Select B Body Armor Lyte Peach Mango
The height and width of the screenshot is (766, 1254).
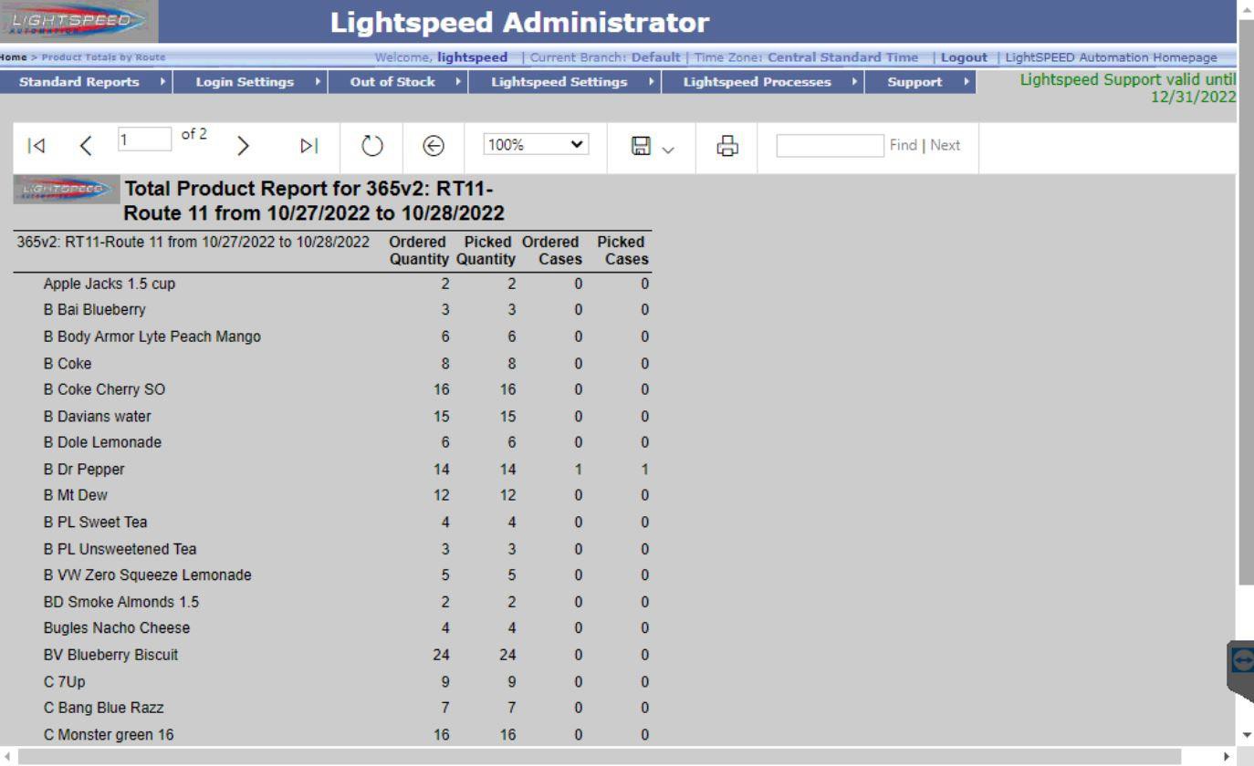[332, 336]
